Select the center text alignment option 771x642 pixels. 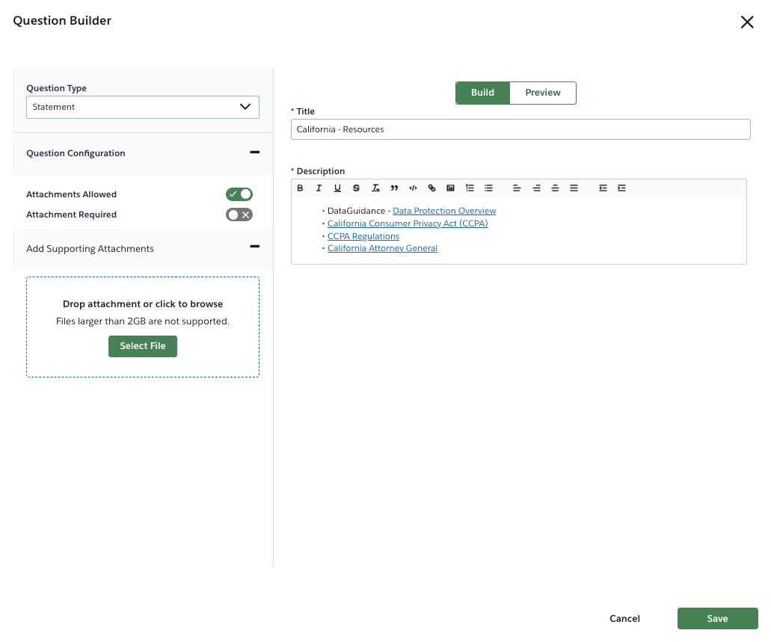point(536,188)
